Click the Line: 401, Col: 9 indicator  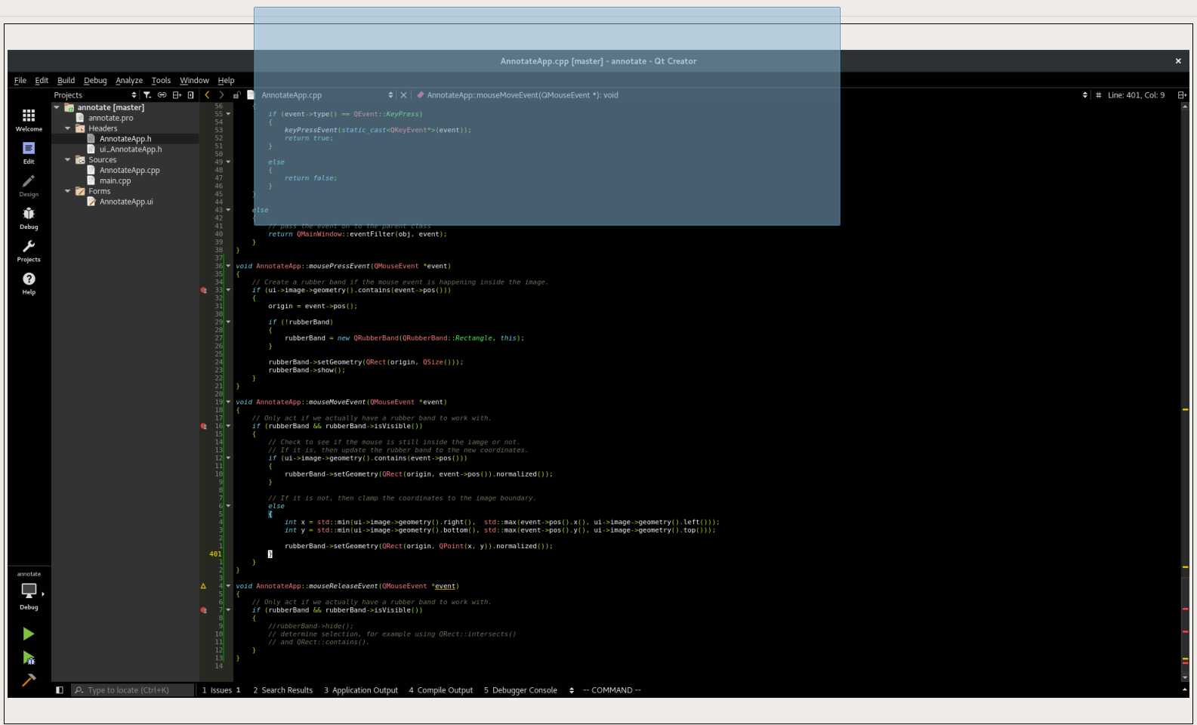click(1136, 95)
